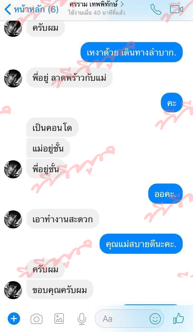This screenshot has width=193, height=332.
Task: Open contact details chevron beside name
Action: (122, 4)
